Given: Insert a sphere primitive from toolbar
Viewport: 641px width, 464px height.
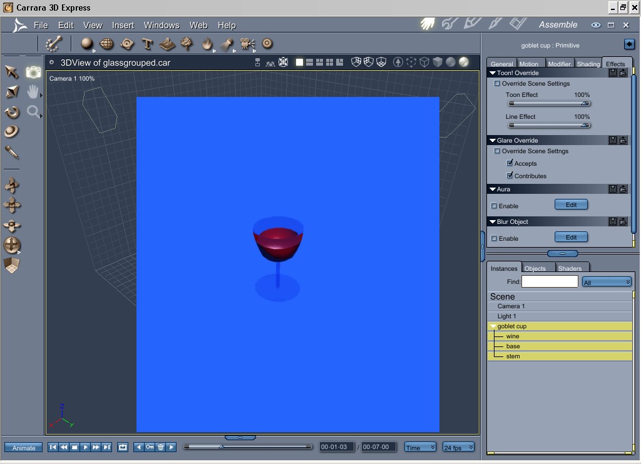Looking at the screenshot, I should pos(87,44).
